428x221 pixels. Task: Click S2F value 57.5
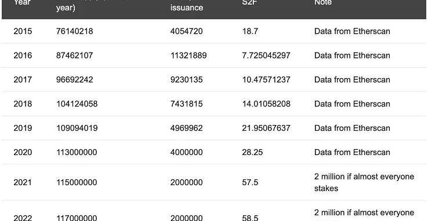tap(250, 182)
